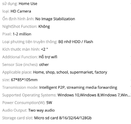Select the HD Camera type value

point(21,11)
